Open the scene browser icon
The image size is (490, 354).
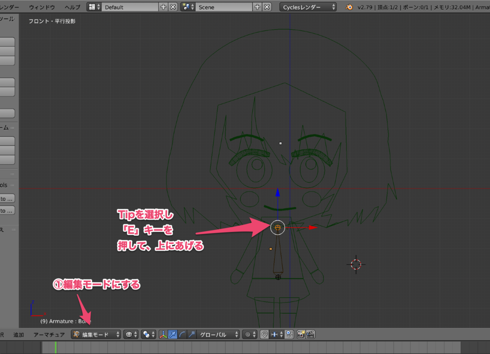(188, 7)
